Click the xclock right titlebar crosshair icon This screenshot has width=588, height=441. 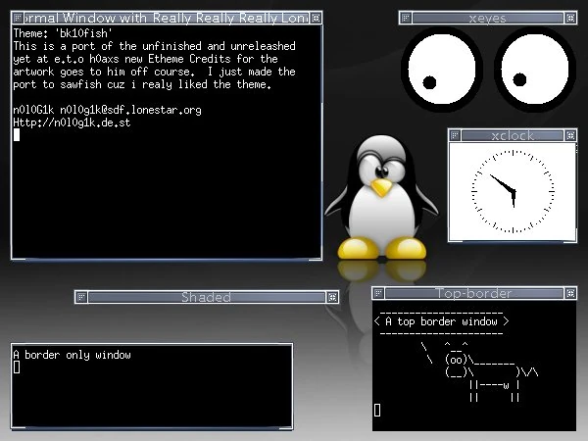(570, 135)
